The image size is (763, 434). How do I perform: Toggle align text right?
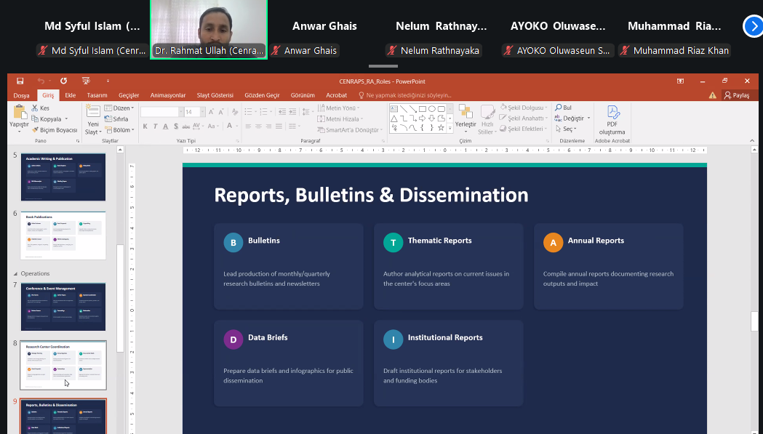pyautogui.click(x=268, y=126)
